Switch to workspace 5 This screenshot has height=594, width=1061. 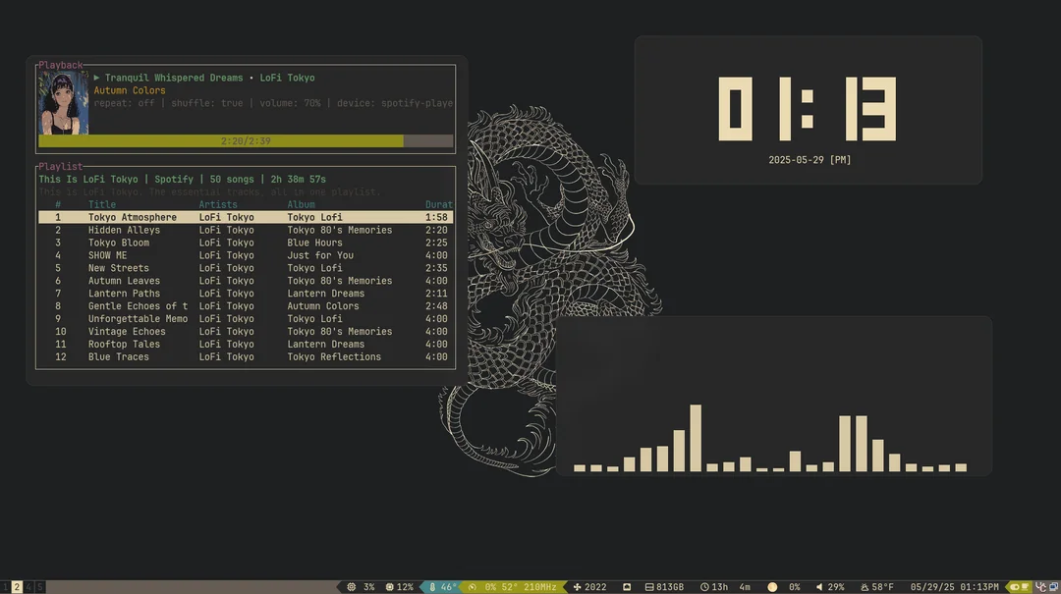(x=40, y=587)
